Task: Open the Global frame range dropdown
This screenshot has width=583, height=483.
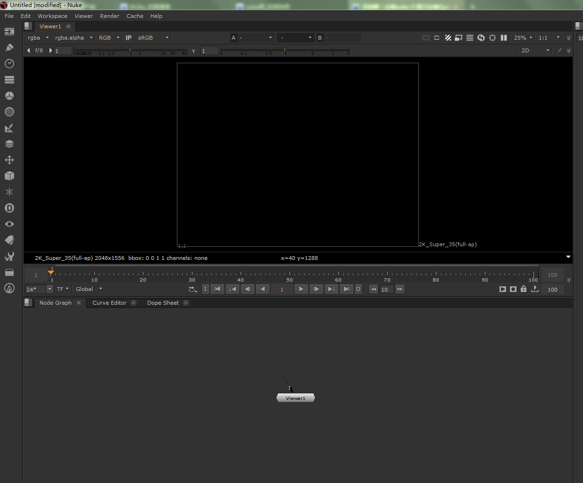Action: 89,289
